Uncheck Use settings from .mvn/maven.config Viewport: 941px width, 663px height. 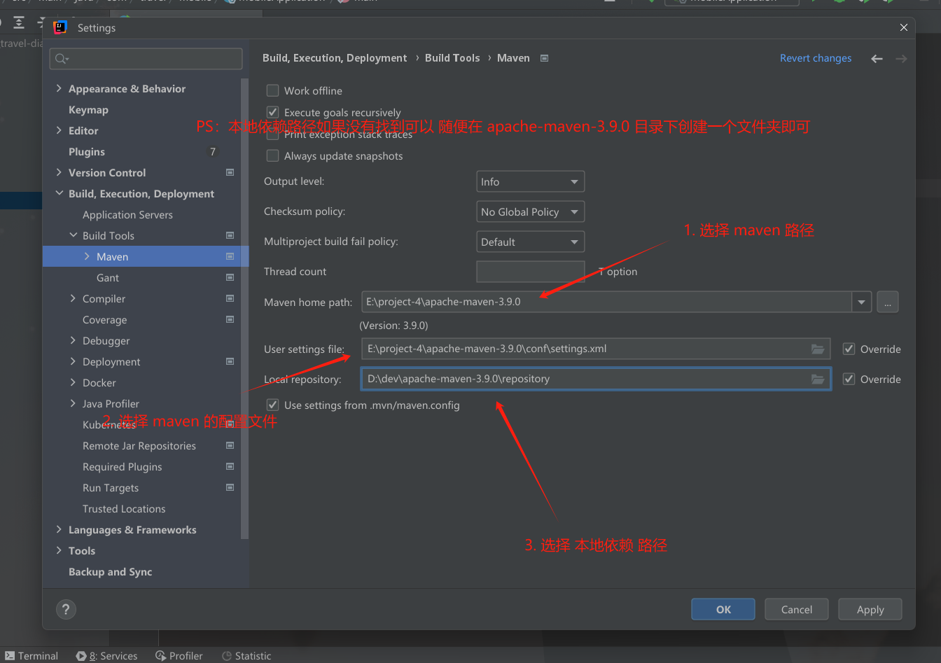[x=273, y=405]
